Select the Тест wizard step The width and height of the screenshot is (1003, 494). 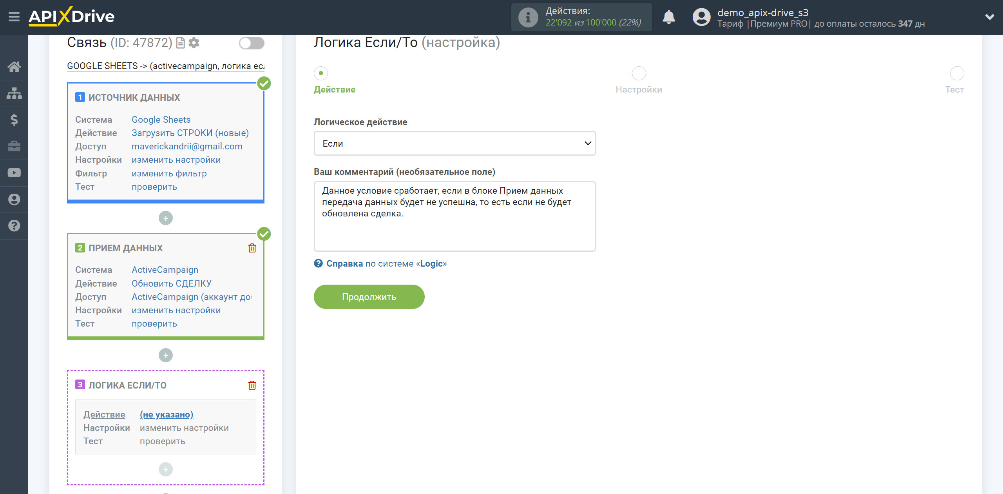(957, 73)
